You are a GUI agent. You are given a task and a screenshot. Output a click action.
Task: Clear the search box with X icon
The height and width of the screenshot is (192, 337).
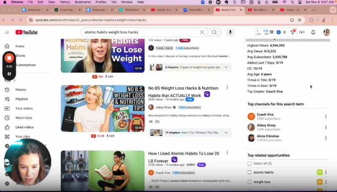(202, 32)
